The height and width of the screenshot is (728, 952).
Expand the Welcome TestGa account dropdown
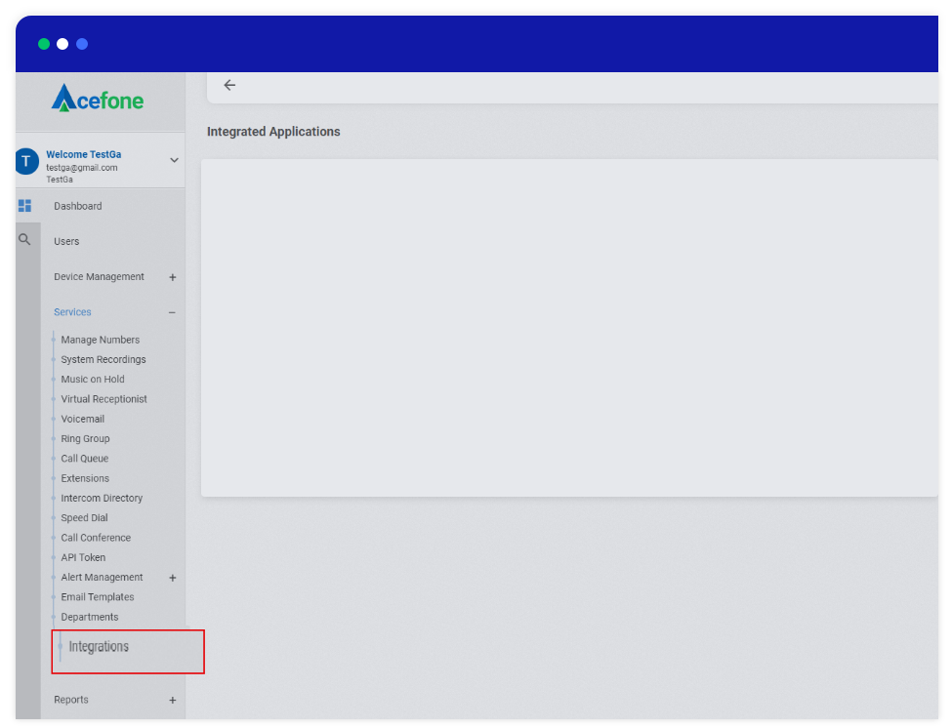click(175, 161)
